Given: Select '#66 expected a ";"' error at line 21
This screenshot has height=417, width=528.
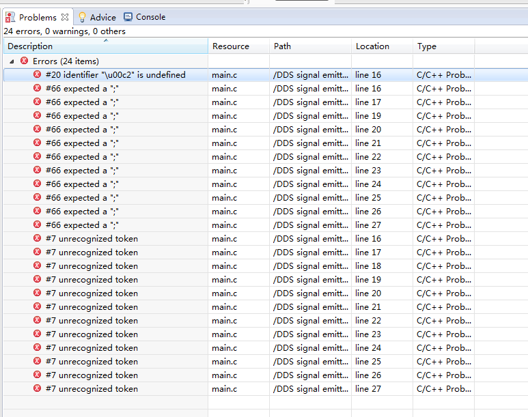Looking at the screenshot, I should (x=82, y=143).
